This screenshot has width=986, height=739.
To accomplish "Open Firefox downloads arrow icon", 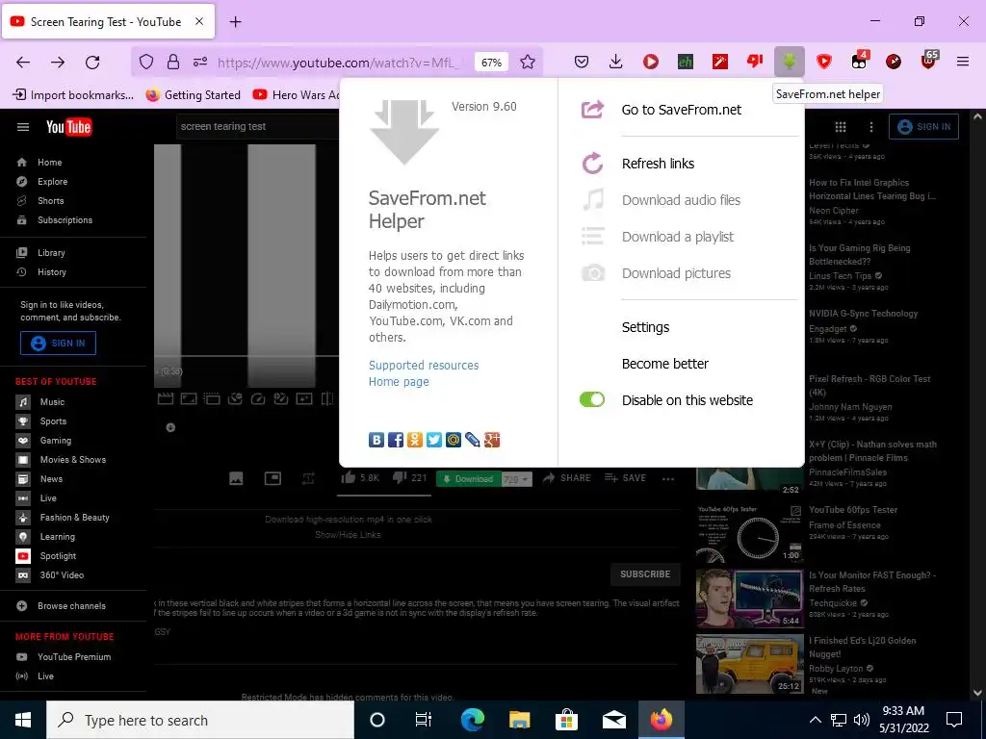I will [x=616, y=62].
